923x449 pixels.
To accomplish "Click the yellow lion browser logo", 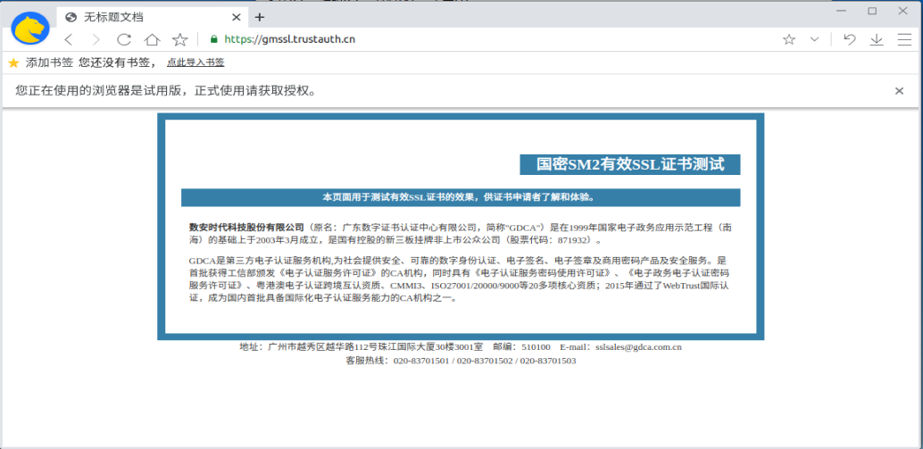I will coord(30,28).
